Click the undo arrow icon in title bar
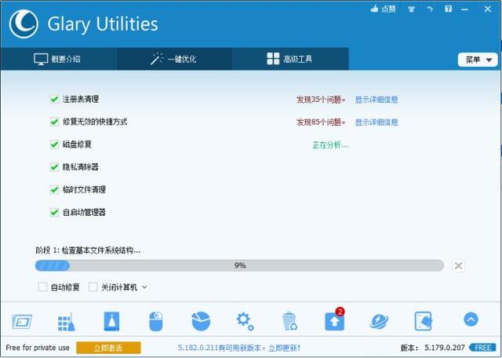The height and width of the screenshot is (358, 502). (x=430, y=9)
